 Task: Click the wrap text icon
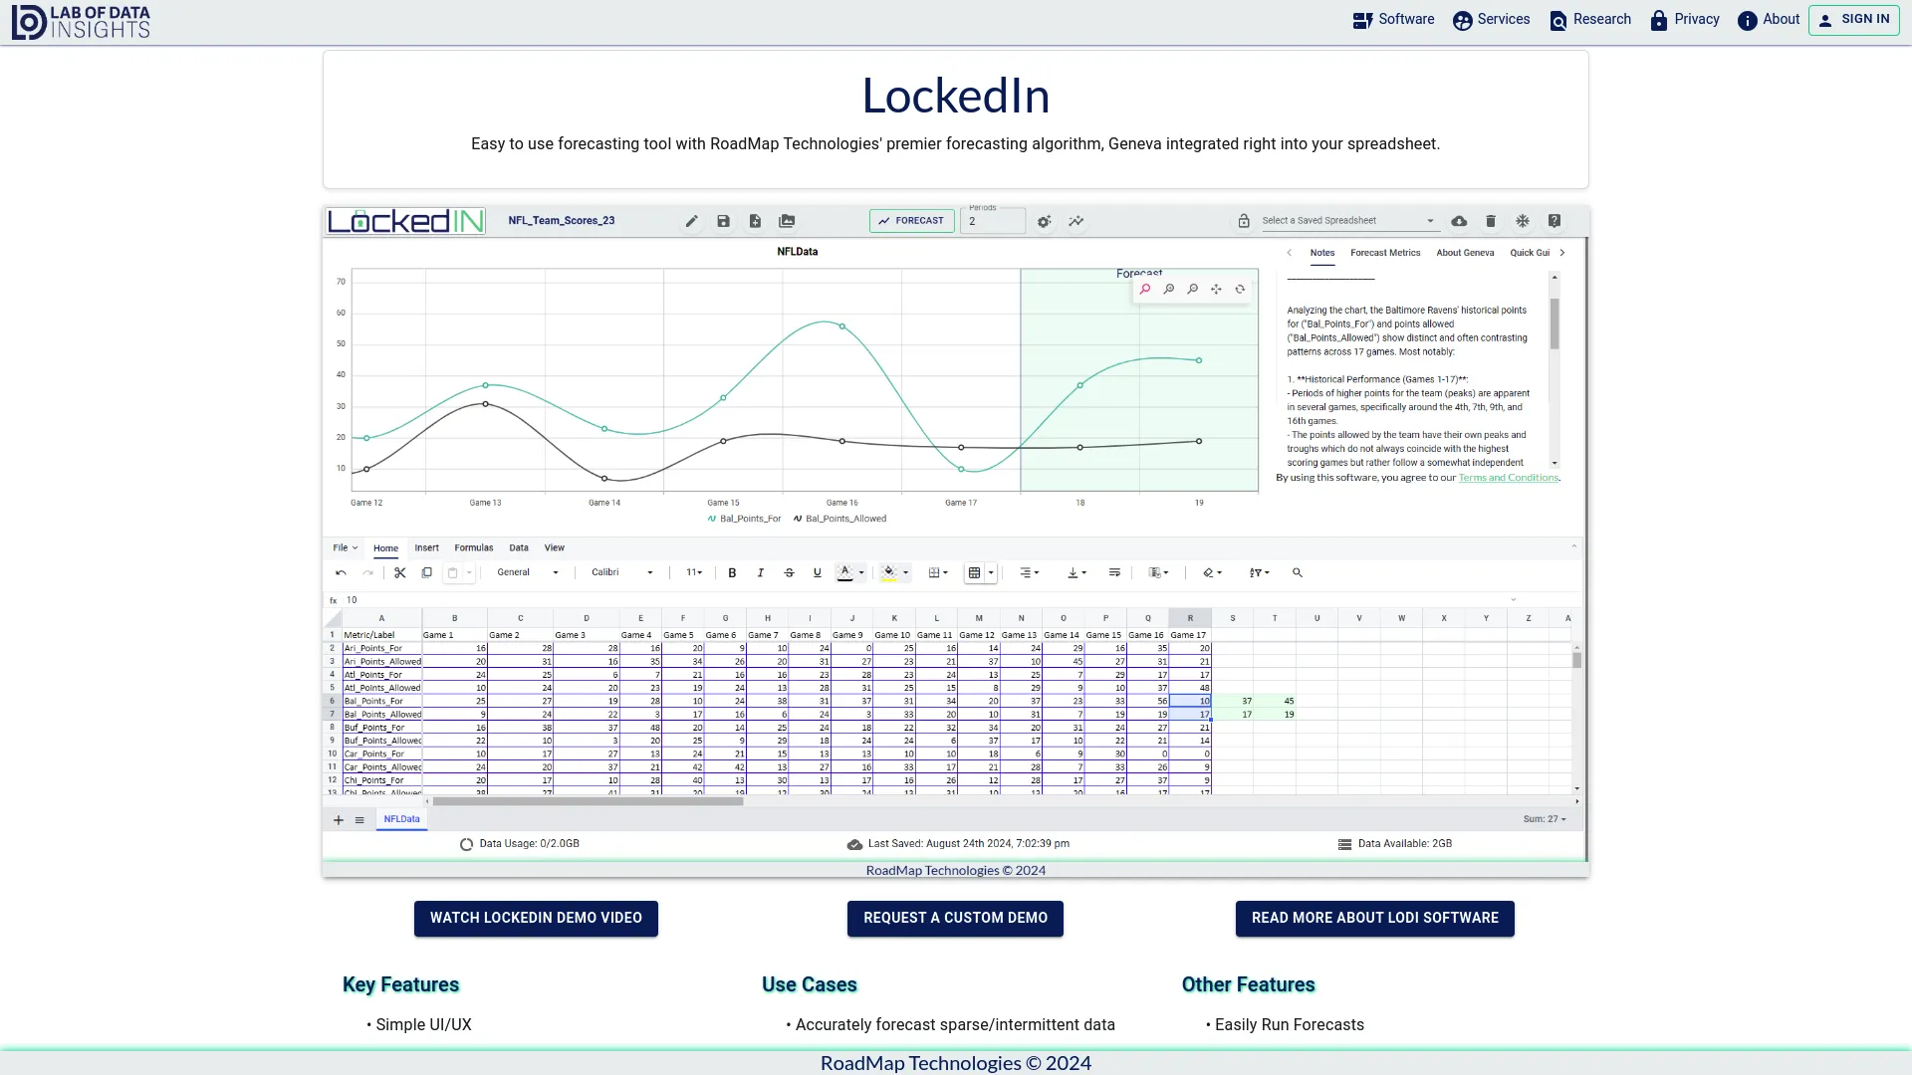pyautogui.click(x=1114, y=573)
